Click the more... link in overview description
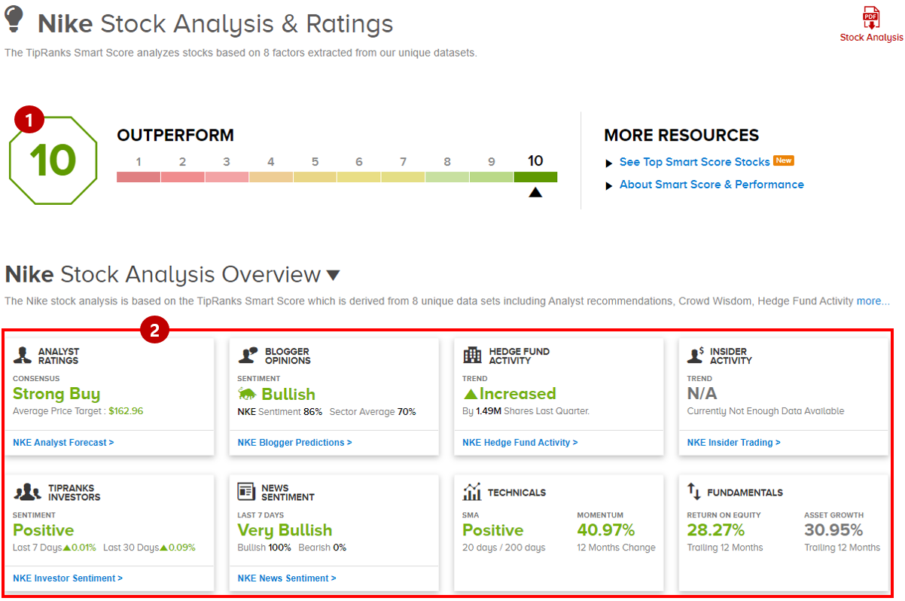Image resolution: width=905 pixels, height=601 pixels. [873, 301]
